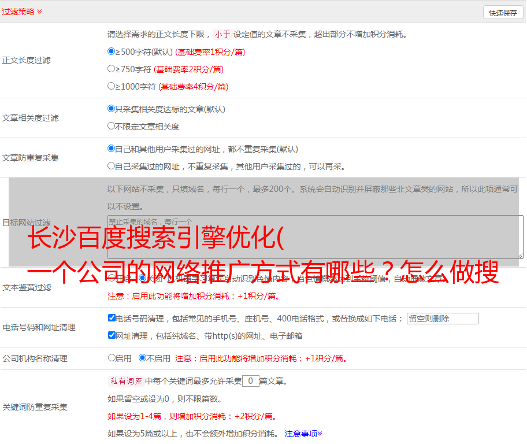Image resolution: width=527 pixels, height=444 pixels.
Task: Choose 不限定文章相关度 option
Action: 112,126
